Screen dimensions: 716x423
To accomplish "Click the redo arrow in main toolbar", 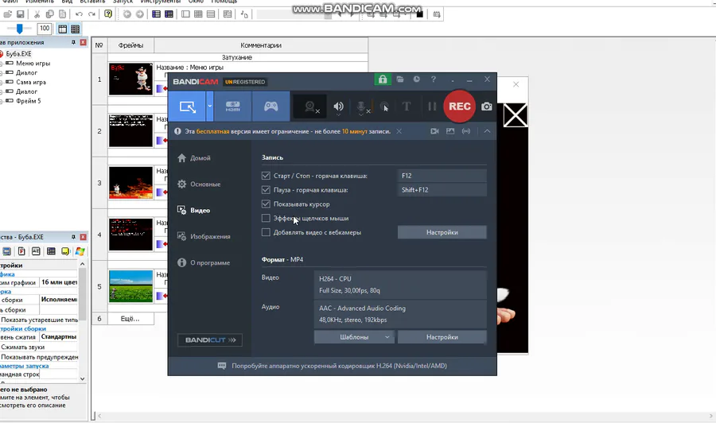I will point(91,14).
